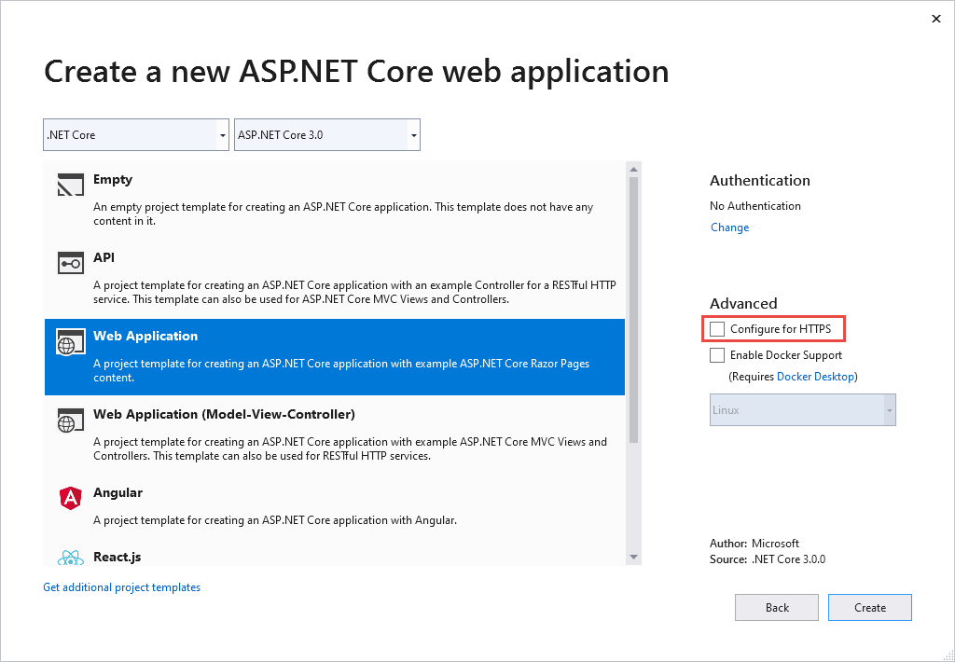Click the Empty template icon

point(71,185)
